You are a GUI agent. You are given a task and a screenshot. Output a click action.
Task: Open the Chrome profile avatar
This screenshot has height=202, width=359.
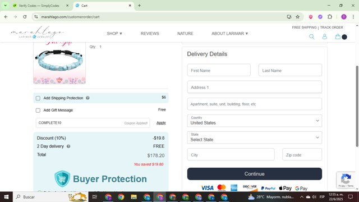[344, 17]
